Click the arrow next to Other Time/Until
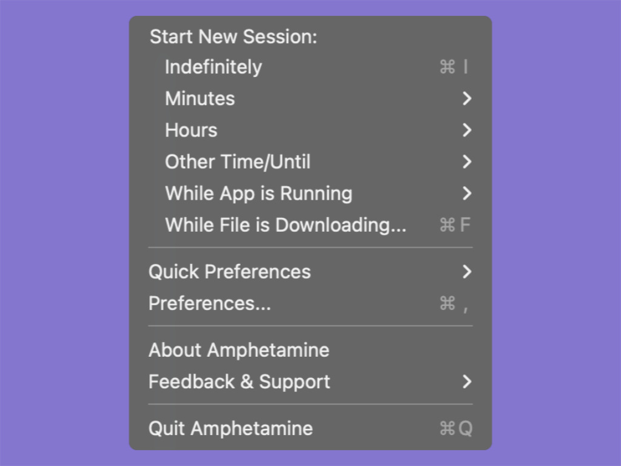This screenshot has height=466, width=621. [466, 162]
